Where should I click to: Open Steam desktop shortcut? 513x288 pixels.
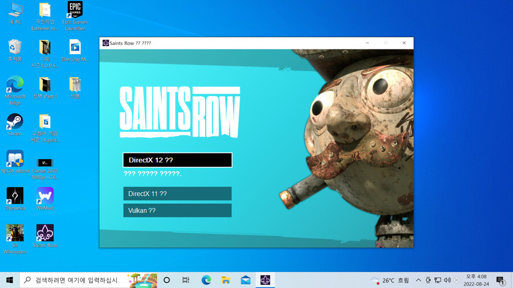coord(15,122)
